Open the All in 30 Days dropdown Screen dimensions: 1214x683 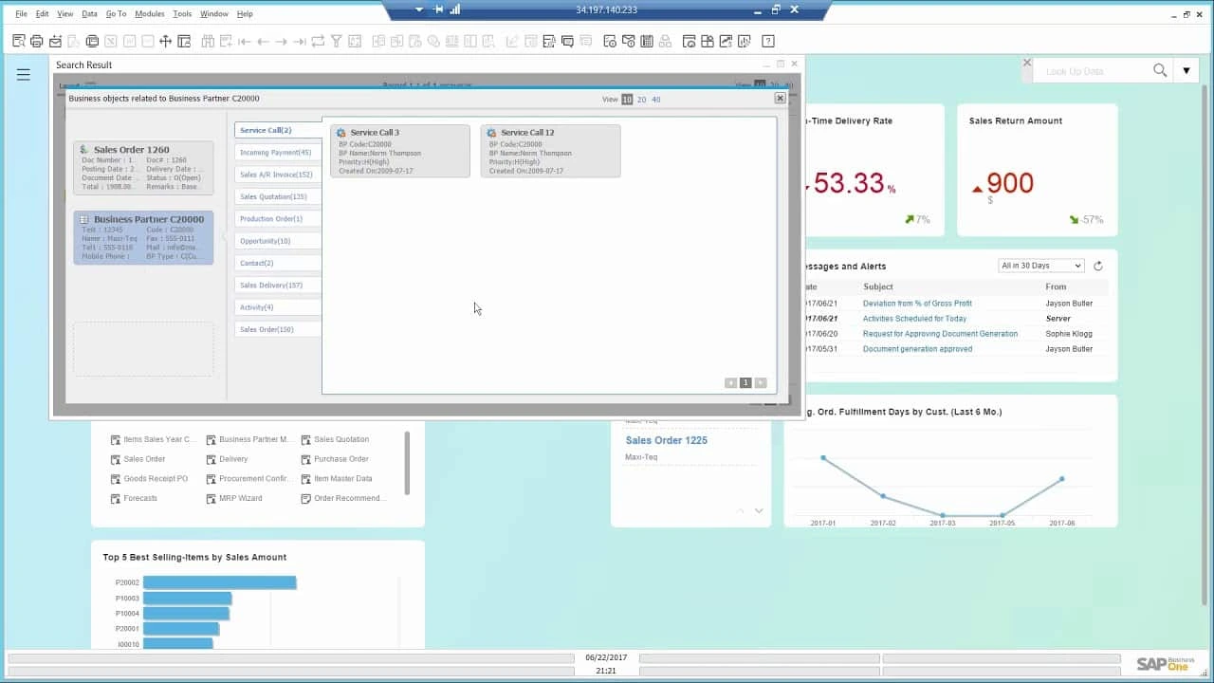pyautogui.click(x=1040, y=266)
